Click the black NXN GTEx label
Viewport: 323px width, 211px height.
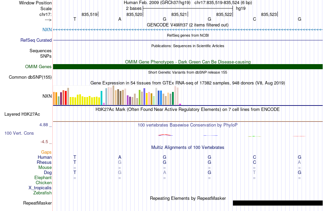tap(47, 96)
